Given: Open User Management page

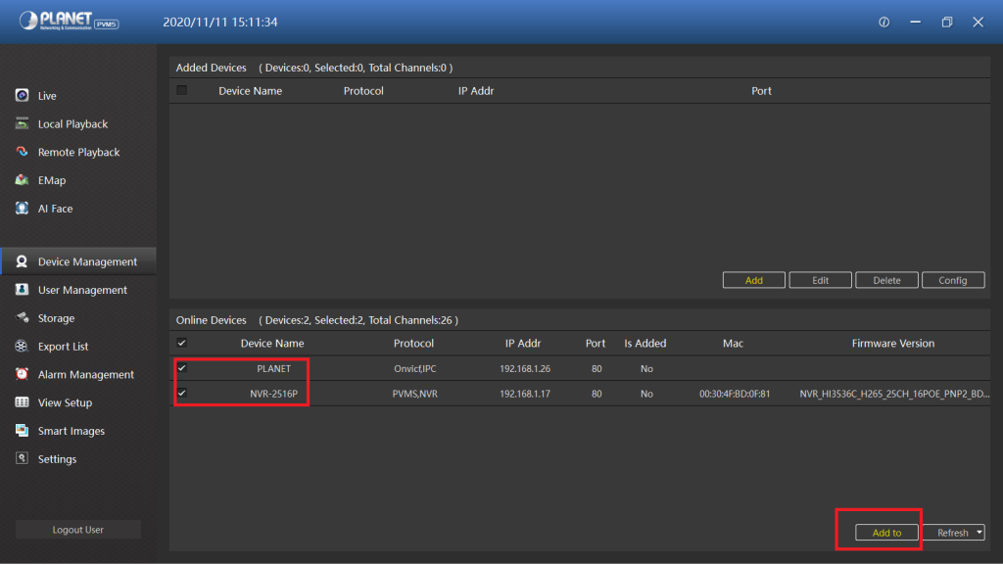Looking at the screenshot, I should click(82, 290).
